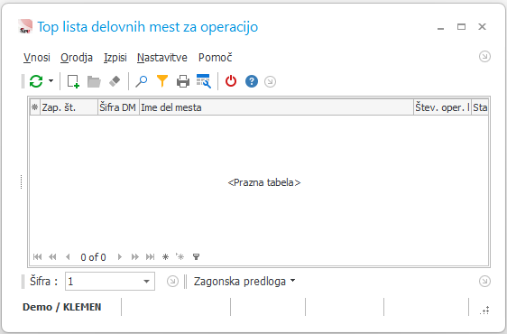Go to next record in navigator
The image size is (507, 334).
pos(120,257)
